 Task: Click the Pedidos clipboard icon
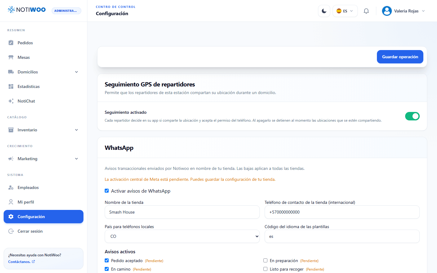[x=11, y=43]
